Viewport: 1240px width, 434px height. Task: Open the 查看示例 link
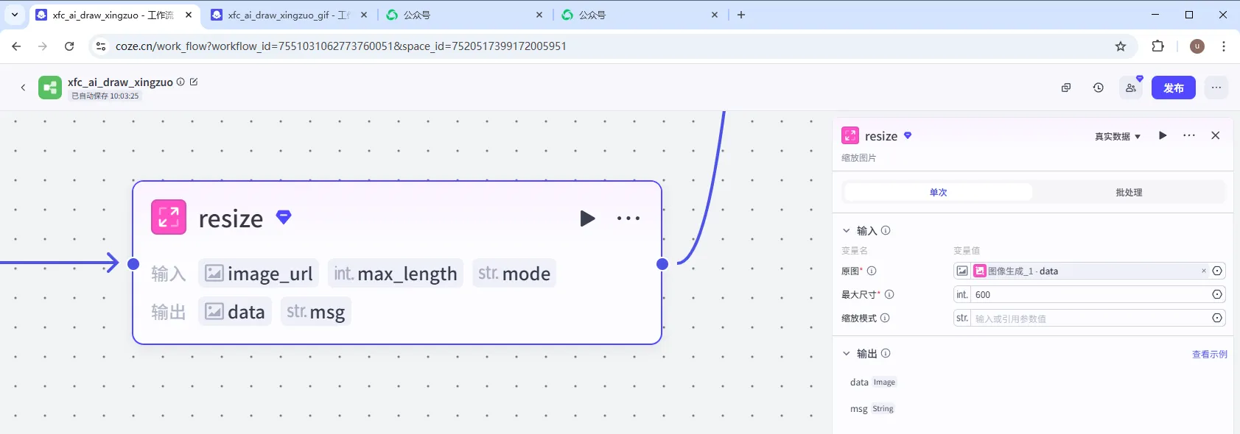coord(1210,354)
